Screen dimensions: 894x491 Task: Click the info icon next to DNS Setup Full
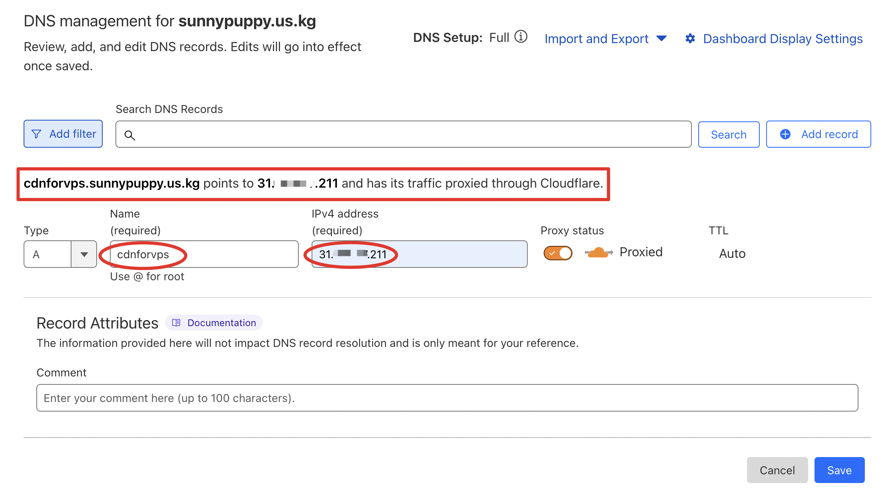521,37
